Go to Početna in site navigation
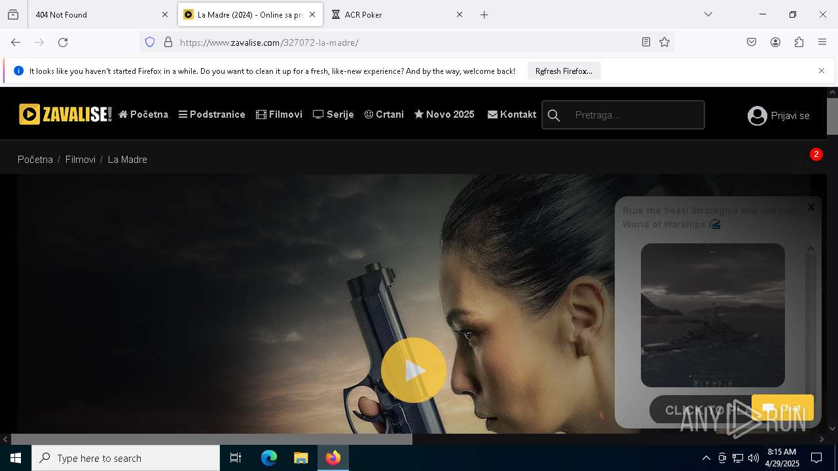 (x=143, y=114)
